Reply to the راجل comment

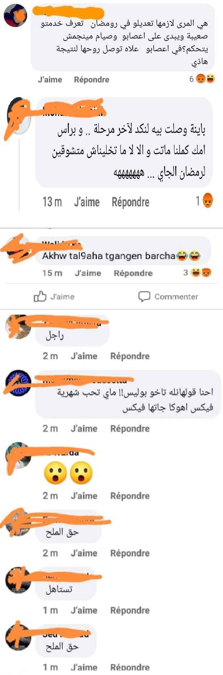130,356
